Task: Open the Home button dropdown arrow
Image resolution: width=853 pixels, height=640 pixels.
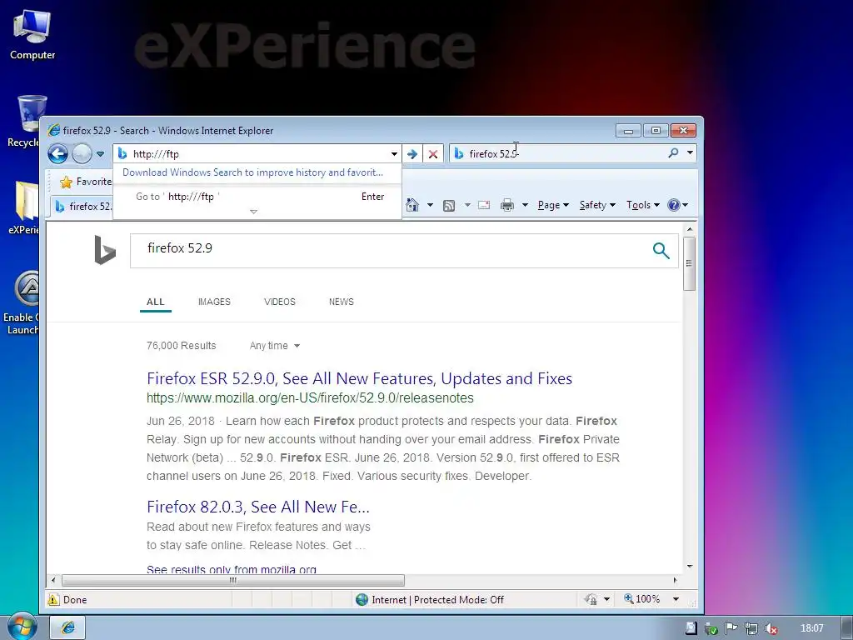Action: click(x=431, y=205)
